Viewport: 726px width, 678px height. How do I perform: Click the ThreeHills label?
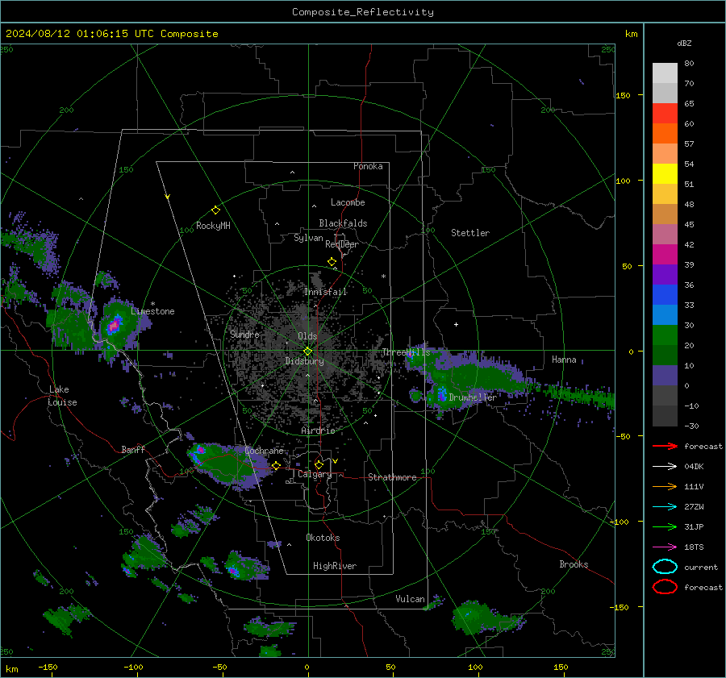pos(406,352)
